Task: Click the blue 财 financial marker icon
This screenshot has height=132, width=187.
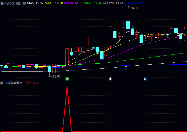Action: click(145, 79)
